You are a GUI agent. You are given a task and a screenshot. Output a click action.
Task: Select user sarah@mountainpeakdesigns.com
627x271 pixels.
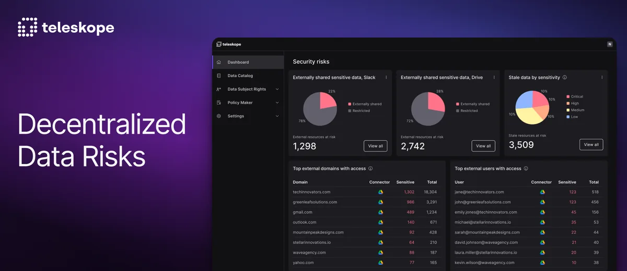(x=486, y=232)
